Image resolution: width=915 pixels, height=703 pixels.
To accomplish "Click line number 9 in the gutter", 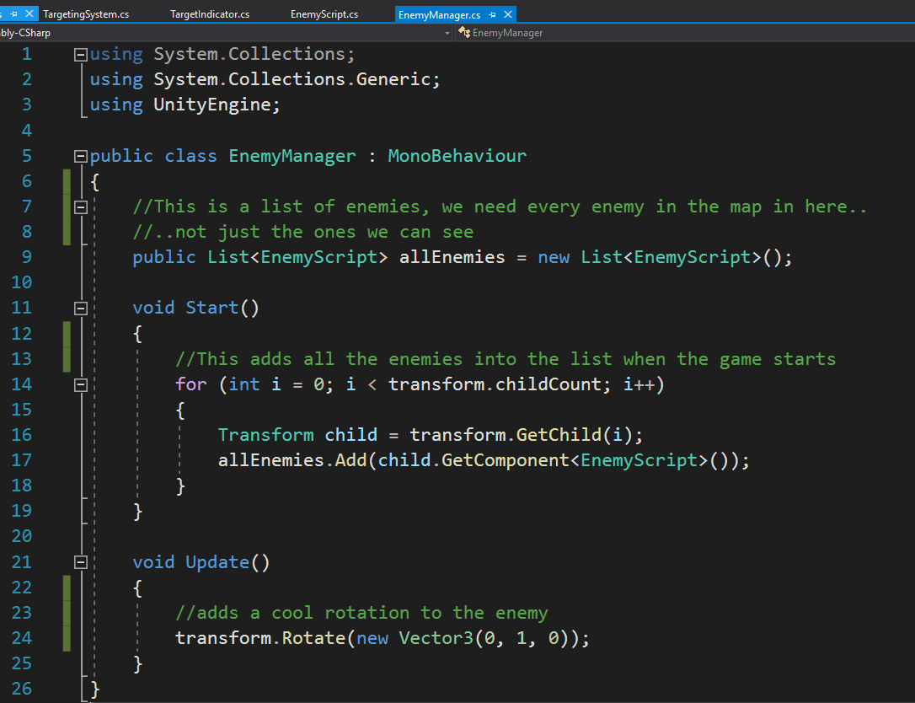I will [23, 257].
